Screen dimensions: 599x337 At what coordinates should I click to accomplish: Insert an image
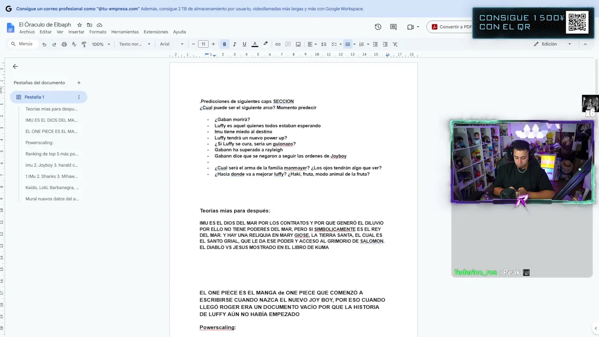point(298,44)
